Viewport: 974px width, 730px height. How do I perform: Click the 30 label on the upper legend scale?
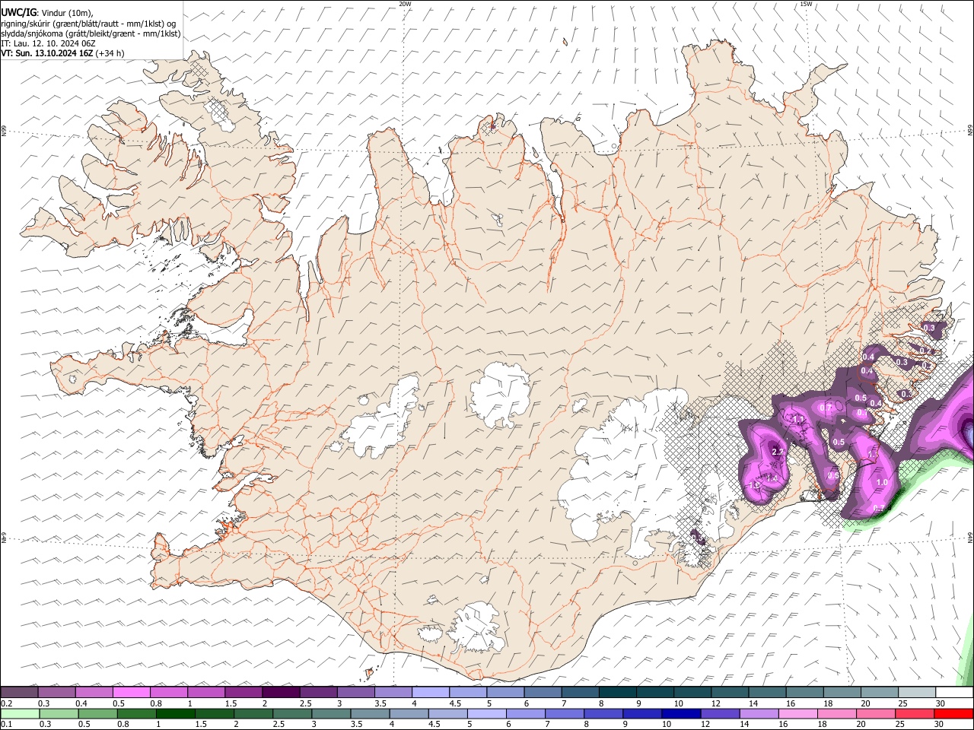point(941,703)
